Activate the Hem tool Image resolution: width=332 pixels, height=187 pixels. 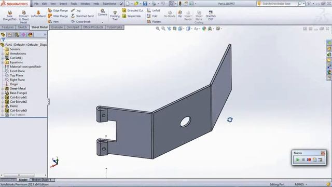pyautogui.click(x=53, y=22)
